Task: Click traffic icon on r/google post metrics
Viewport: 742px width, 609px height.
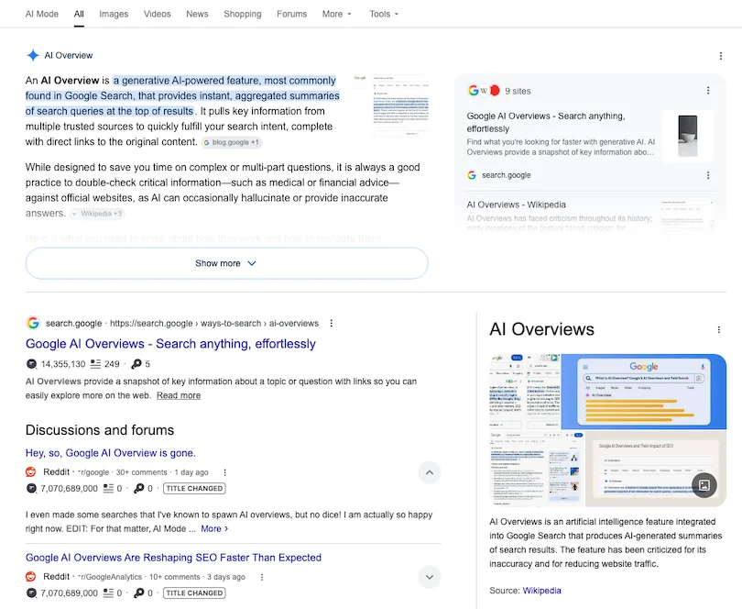Action: pos(31,488)
